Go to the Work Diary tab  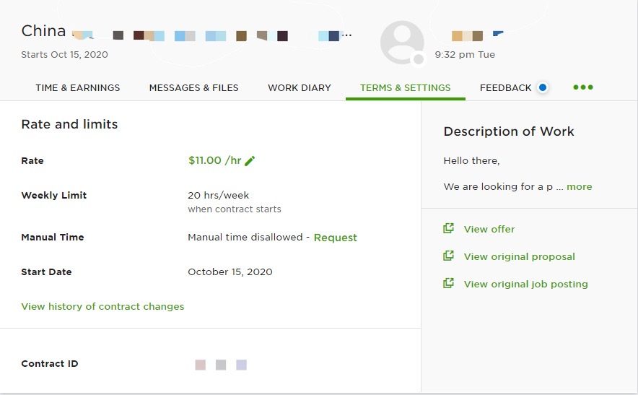coord(300,88)
